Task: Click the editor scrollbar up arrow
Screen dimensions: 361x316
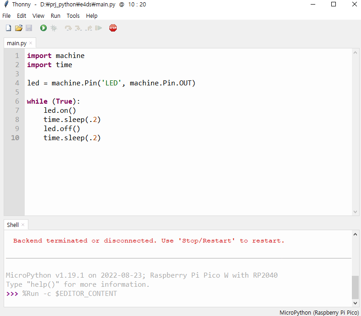Action: [x=355, y=53]
